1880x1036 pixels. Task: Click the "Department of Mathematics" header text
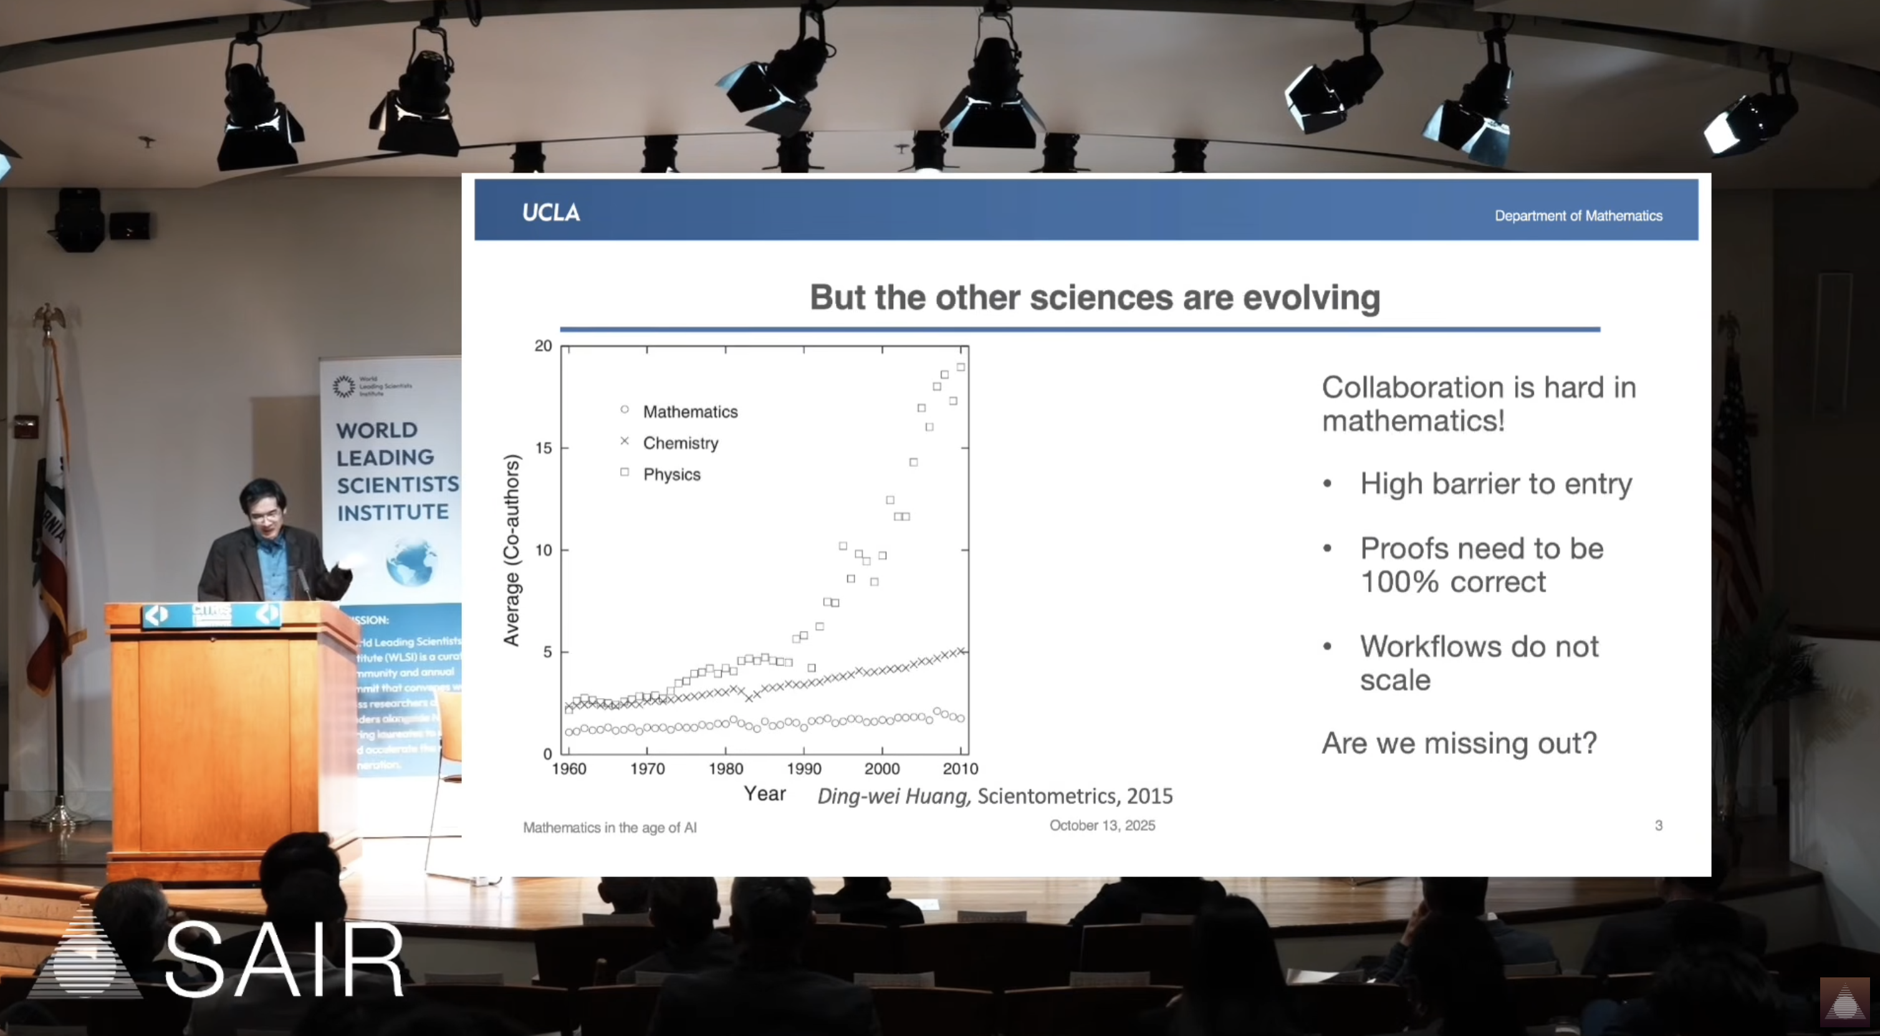pos(1578,216)
